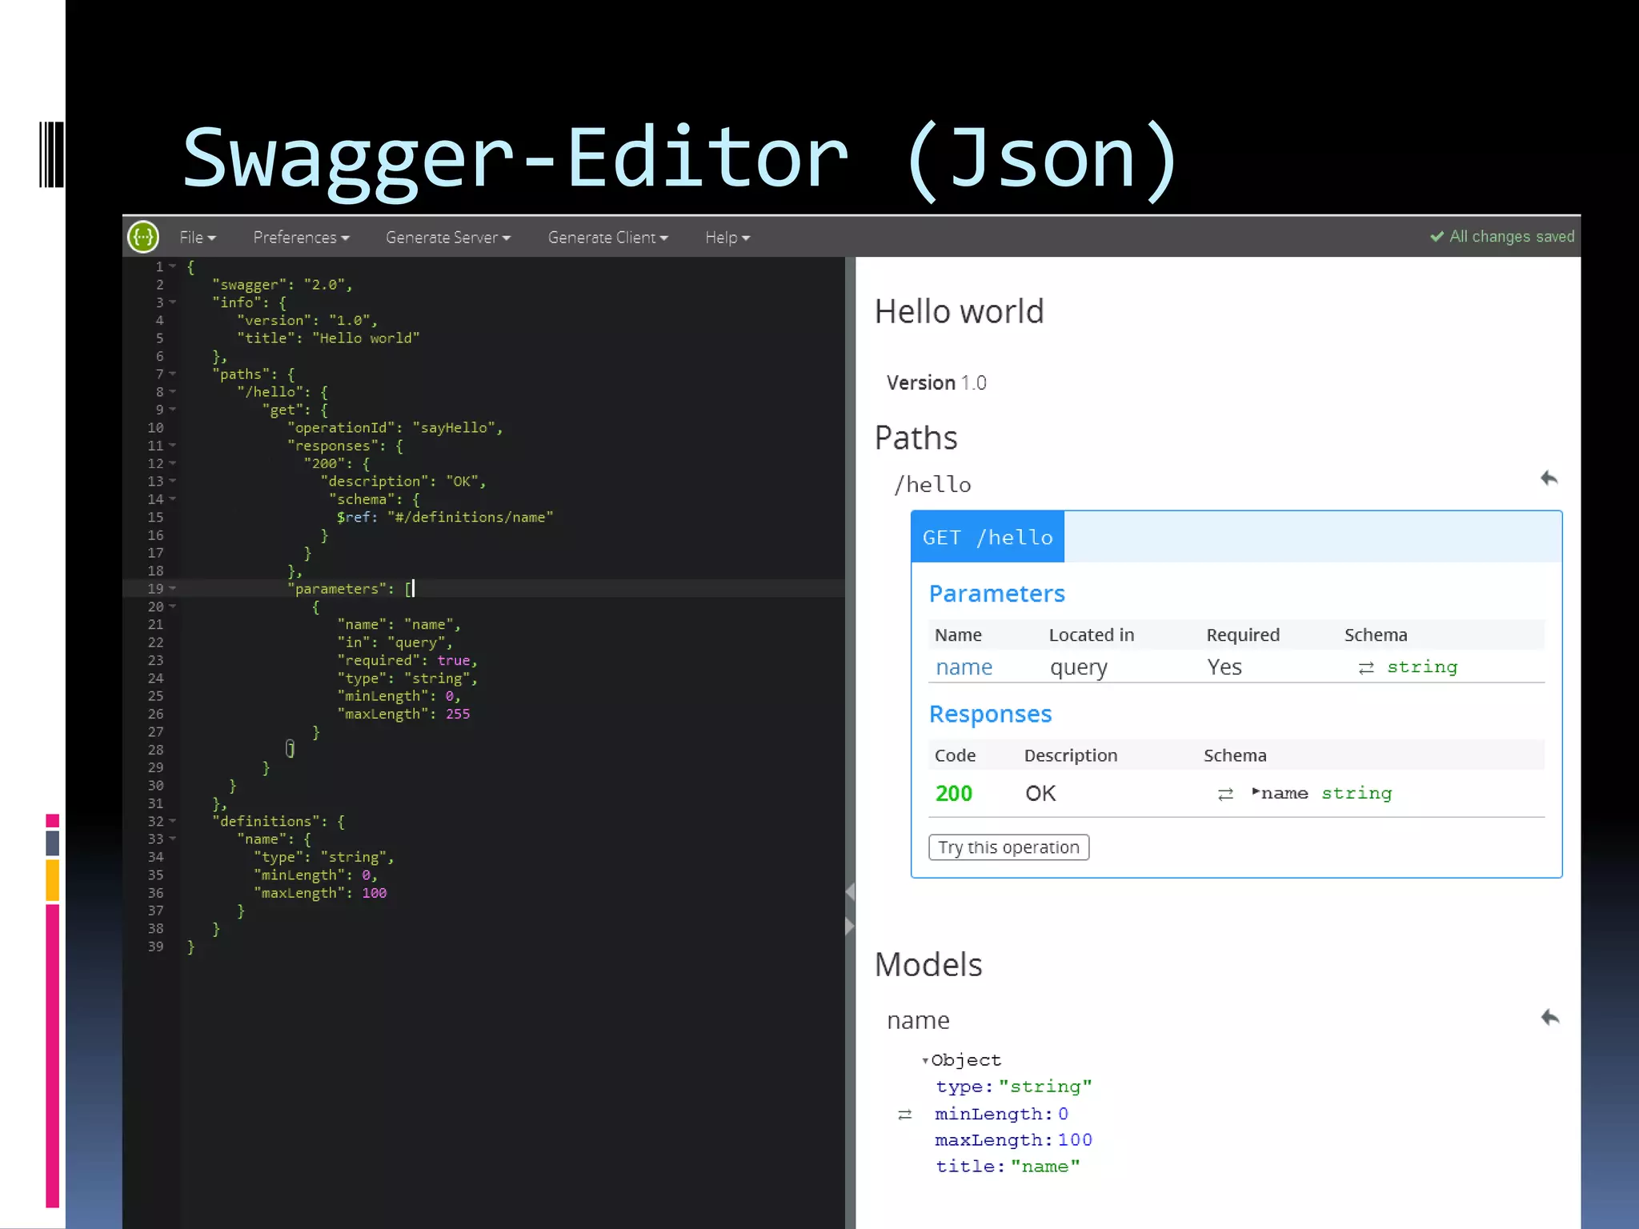1639x1229 pixels.
Task: Click the name parameter link
Action: 964,667
